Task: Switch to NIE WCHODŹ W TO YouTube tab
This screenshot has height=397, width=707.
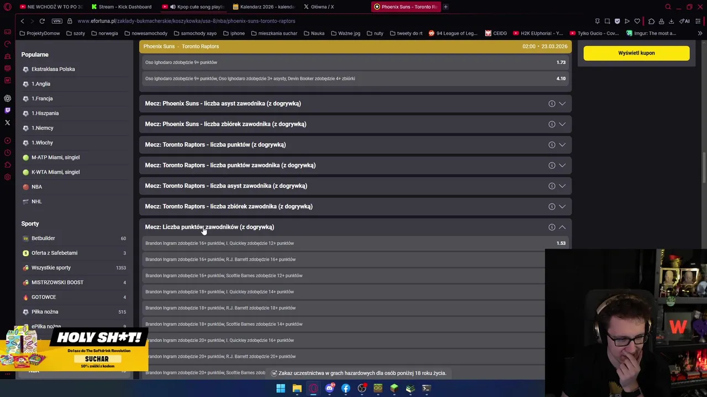Action: [x=51, y=7]
